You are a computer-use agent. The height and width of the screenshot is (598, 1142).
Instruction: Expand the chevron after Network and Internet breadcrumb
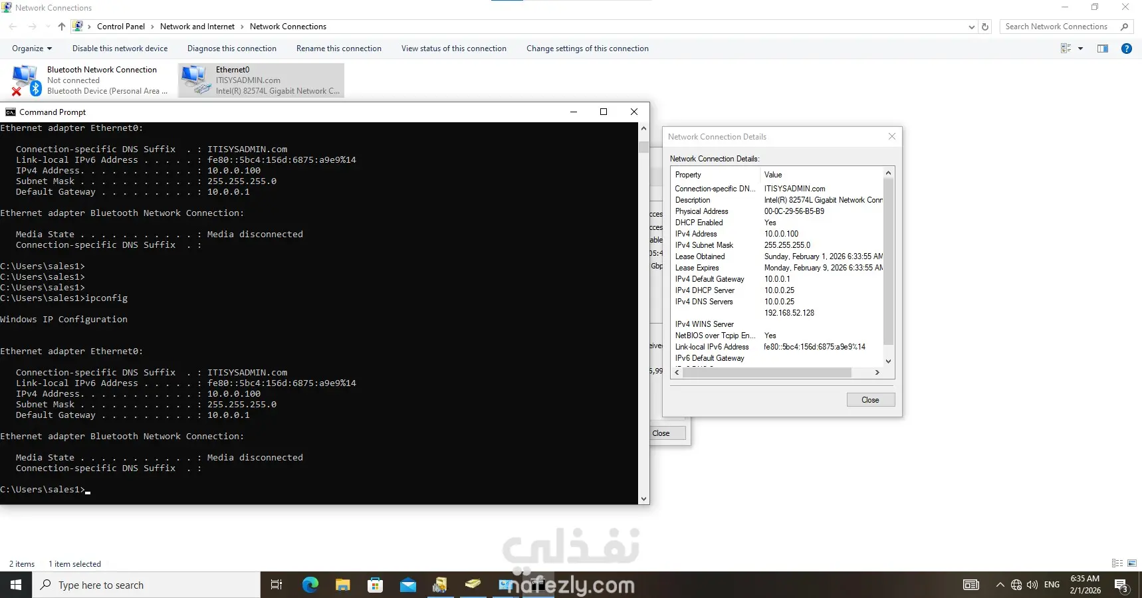point(242,27)
